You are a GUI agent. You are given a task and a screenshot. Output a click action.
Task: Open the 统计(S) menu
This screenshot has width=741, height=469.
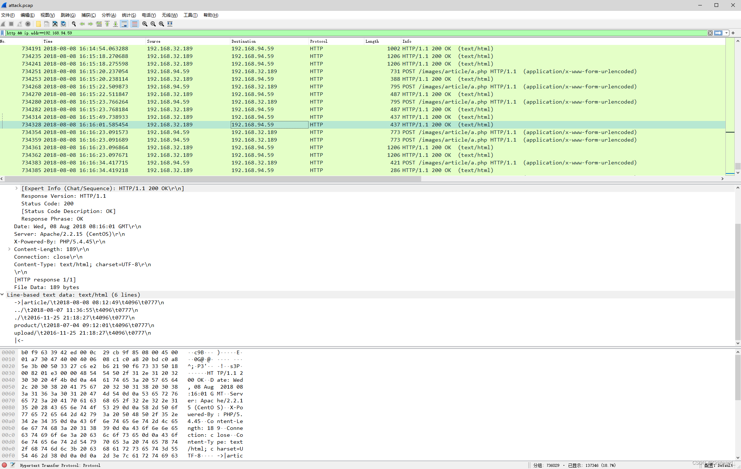pos(129,15)
